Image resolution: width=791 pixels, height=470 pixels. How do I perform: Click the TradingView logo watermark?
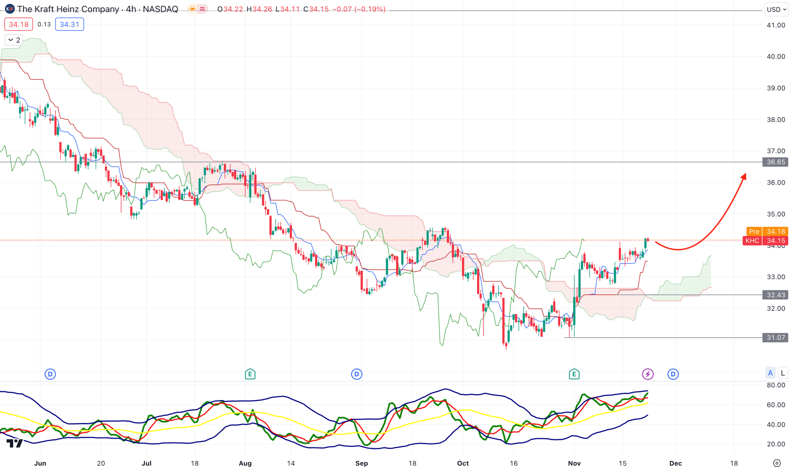(x=15, y=443)
